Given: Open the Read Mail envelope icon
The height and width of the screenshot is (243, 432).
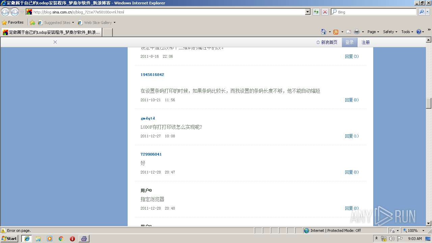Looking at the screenshot, I should 349,32.
